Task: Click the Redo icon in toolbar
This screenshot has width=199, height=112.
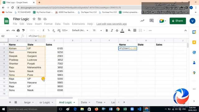Action: tap(13, 30)
